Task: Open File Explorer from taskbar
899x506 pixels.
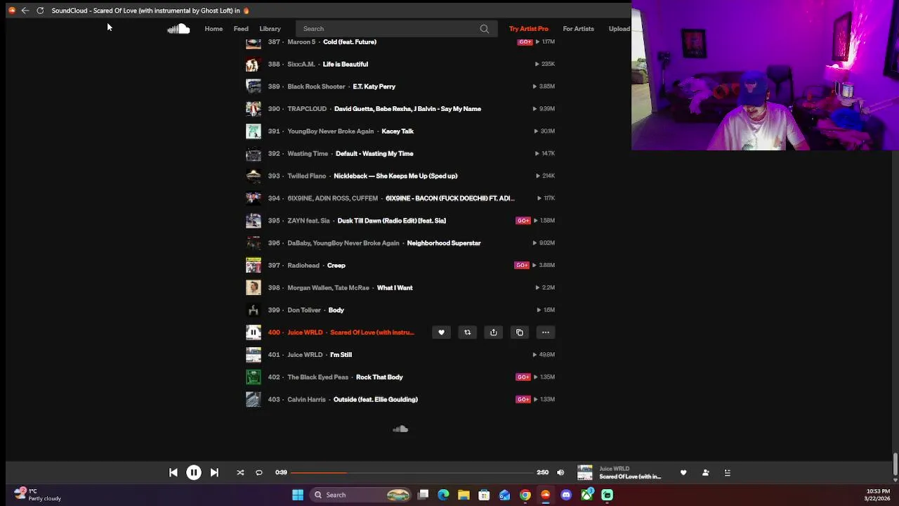Action: pos(464,495)
